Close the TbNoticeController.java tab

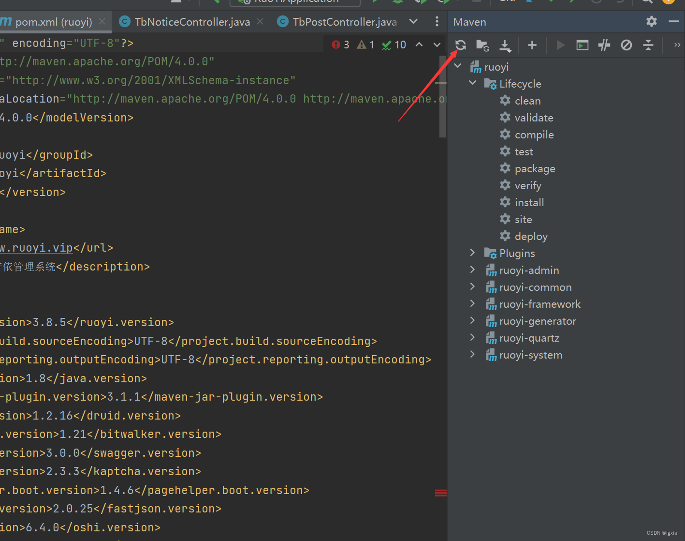point(260,22)
